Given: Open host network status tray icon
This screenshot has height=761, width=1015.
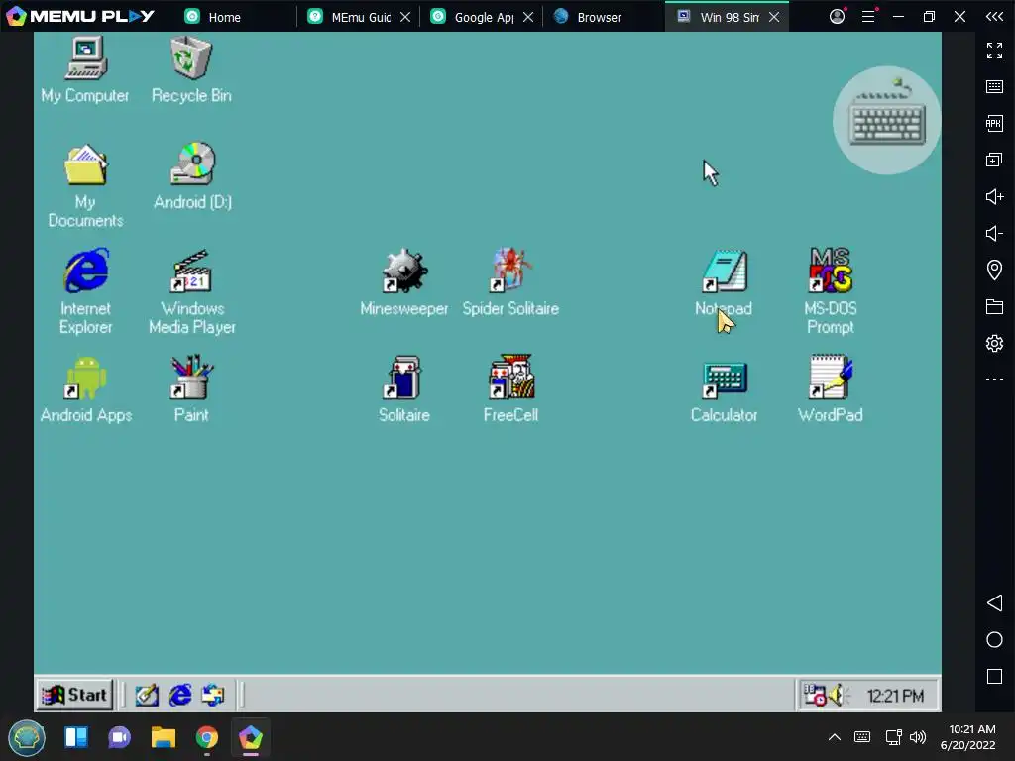Looking at the screenshot, I should tap(893, 737).
